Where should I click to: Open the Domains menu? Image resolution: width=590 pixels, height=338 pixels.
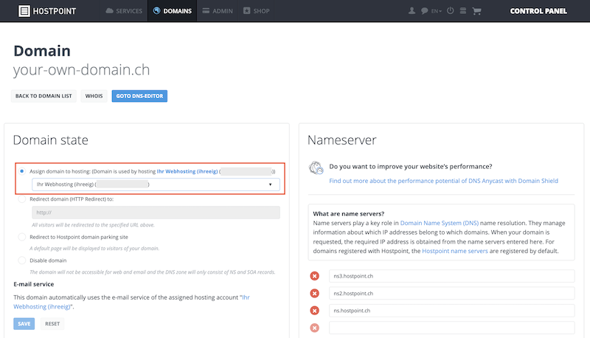(172, 11)
